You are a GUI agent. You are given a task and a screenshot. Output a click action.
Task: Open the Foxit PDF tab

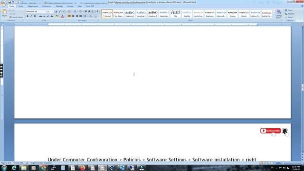(x=90, y=6)
